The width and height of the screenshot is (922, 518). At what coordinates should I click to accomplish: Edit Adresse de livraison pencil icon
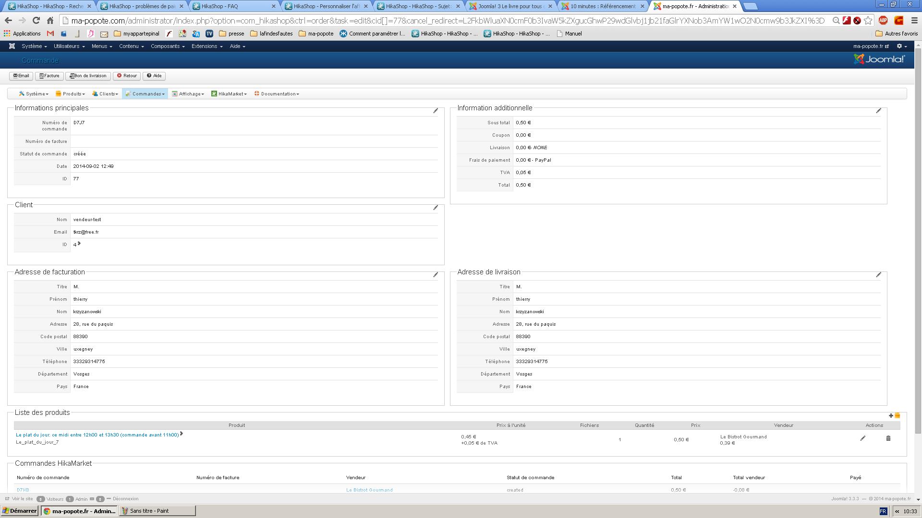[x=878, y=275]
